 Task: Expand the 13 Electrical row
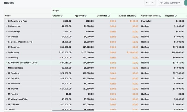6,78
